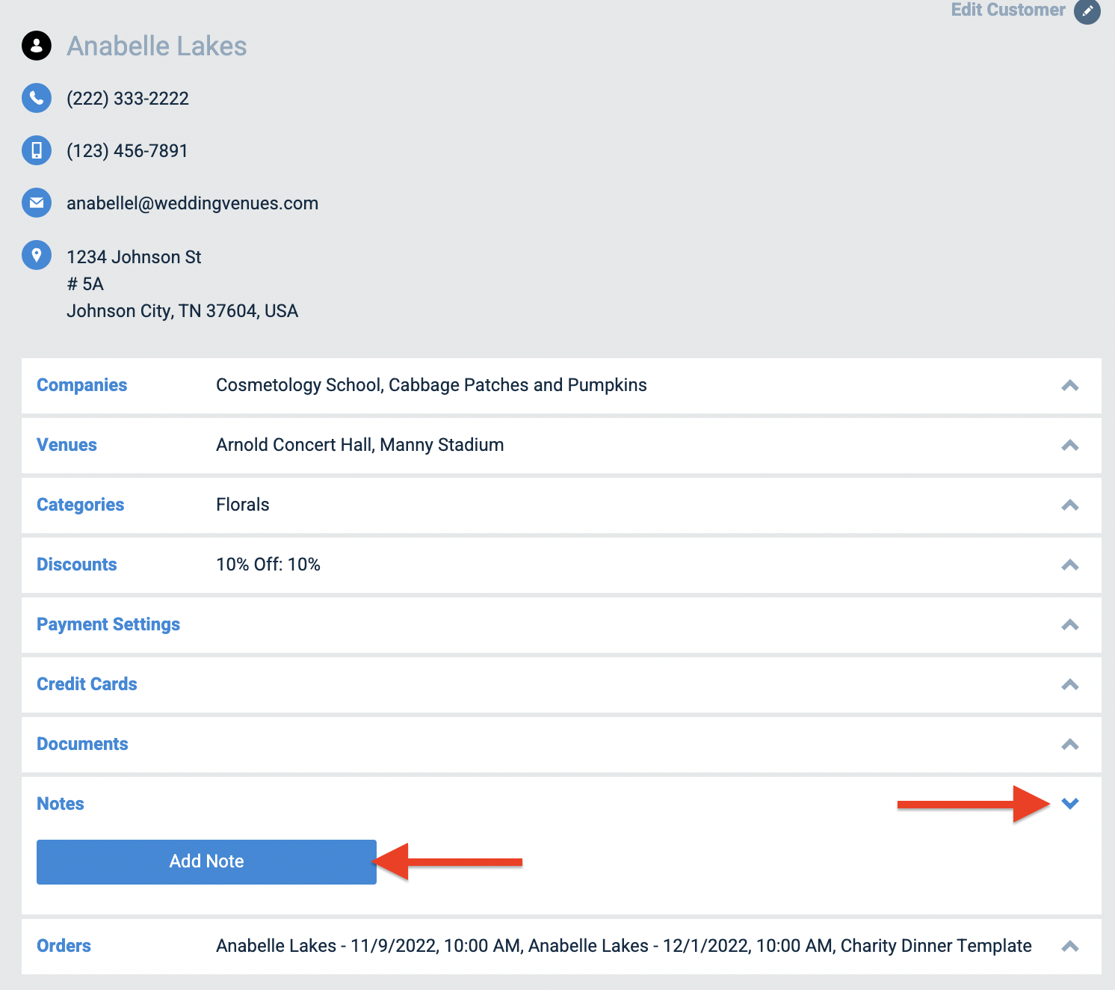The image size is (1115, 990).
Task: Click the email envelope icon
Action: click(x=37, y=203)
